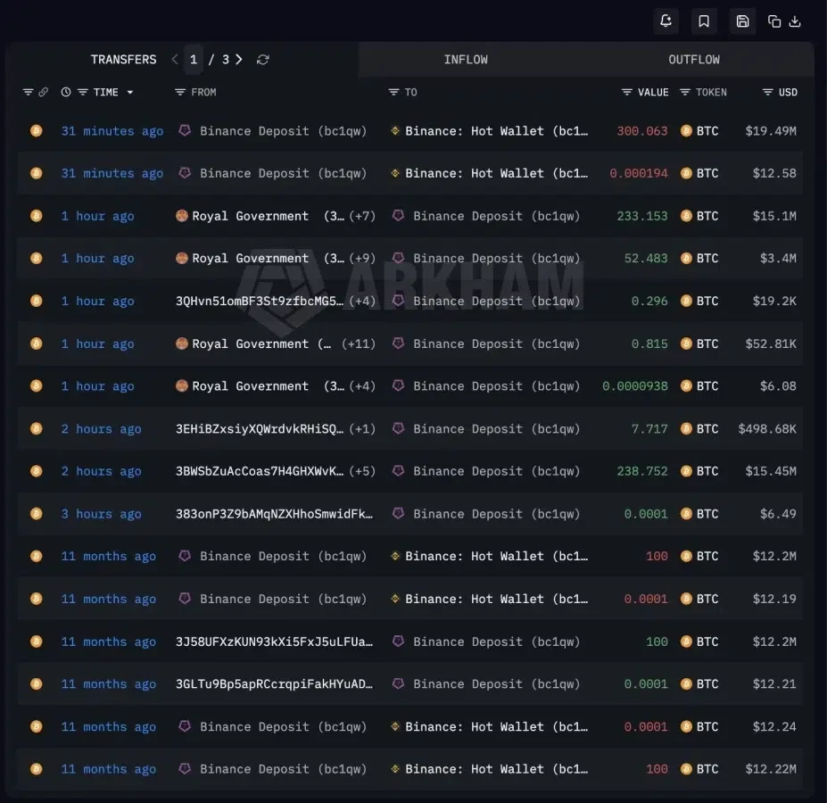Click the Bitcoin coin icon in 300.063 row

36,130
